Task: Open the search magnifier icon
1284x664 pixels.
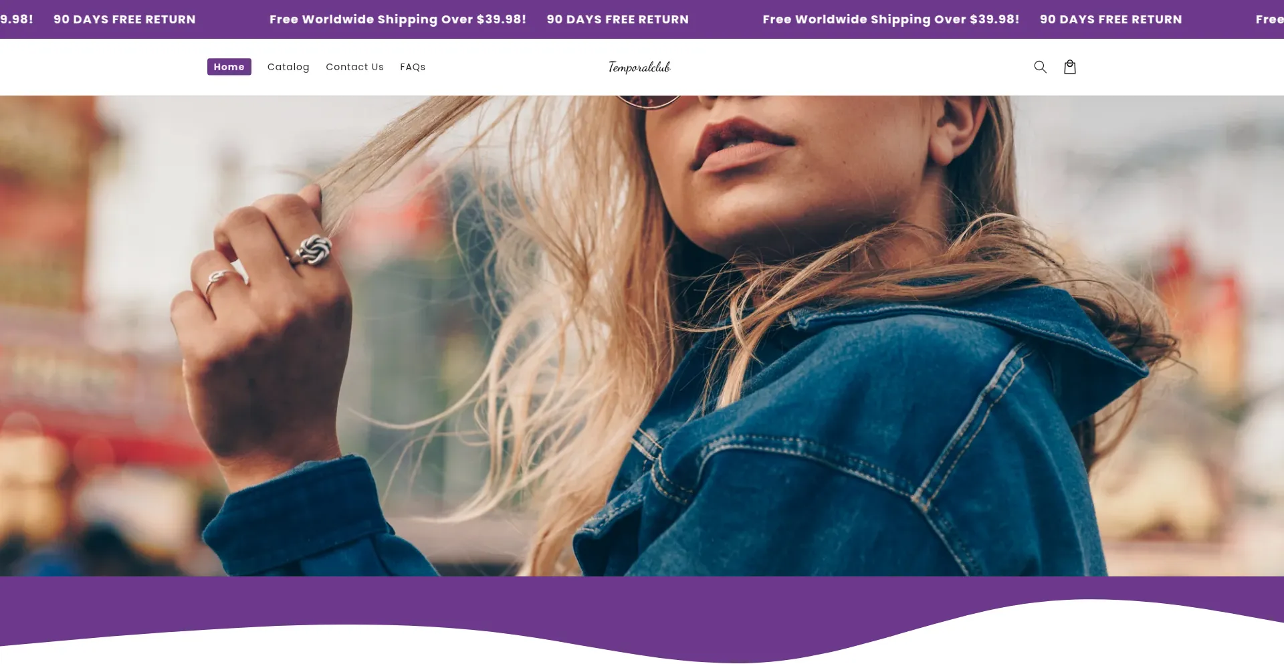Action: click(1040, 67)
